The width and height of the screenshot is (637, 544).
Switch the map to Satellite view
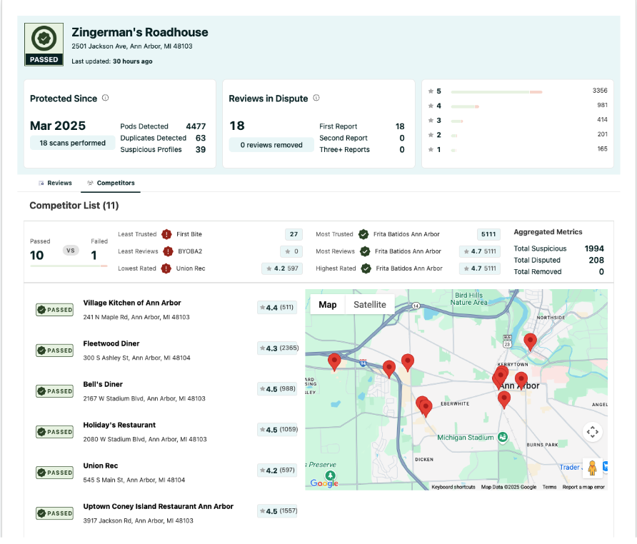[370, 305]
